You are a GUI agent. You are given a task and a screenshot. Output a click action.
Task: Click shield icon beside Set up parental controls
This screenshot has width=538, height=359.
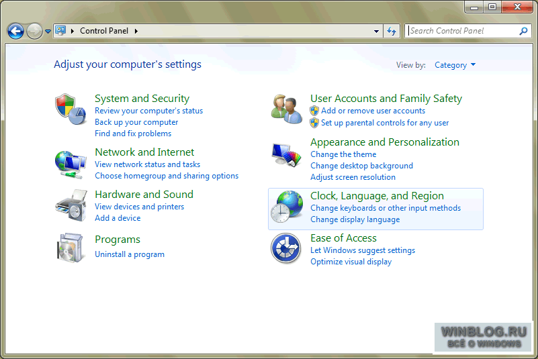(x=314, y=123)
